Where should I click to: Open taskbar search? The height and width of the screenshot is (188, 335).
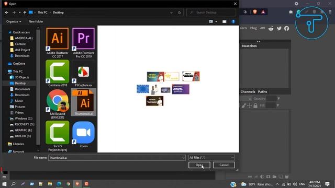[x=13, y=184]
